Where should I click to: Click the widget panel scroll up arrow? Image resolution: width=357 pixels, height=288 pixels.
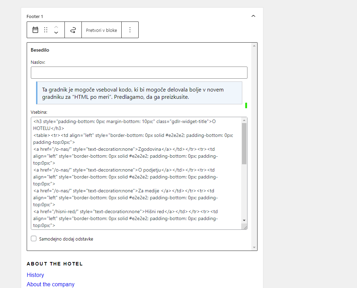[254, 46]
